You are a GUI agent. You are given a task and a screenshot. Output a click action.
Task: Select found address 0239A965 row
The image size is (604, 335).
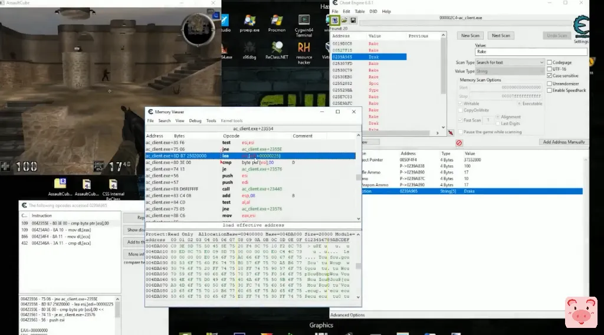click(x=369, y=57)
